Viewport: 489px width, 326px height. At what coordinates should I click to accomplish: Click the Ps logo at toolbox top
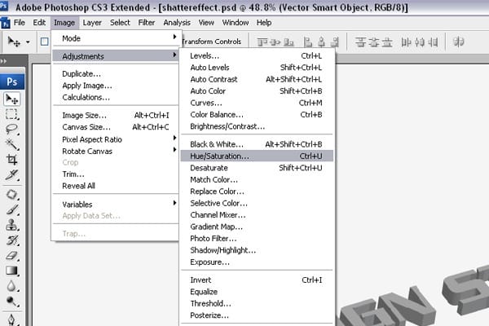point(12,81)
